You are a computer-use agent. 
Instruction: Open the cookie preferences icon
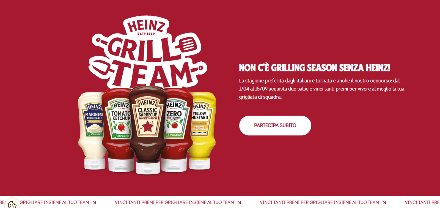click(x=12, y=204)
